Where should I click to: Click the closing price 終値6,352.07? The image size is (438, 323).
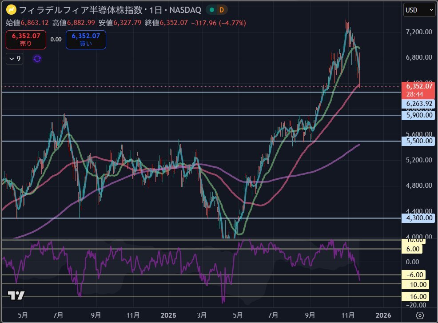coord(166,23)
